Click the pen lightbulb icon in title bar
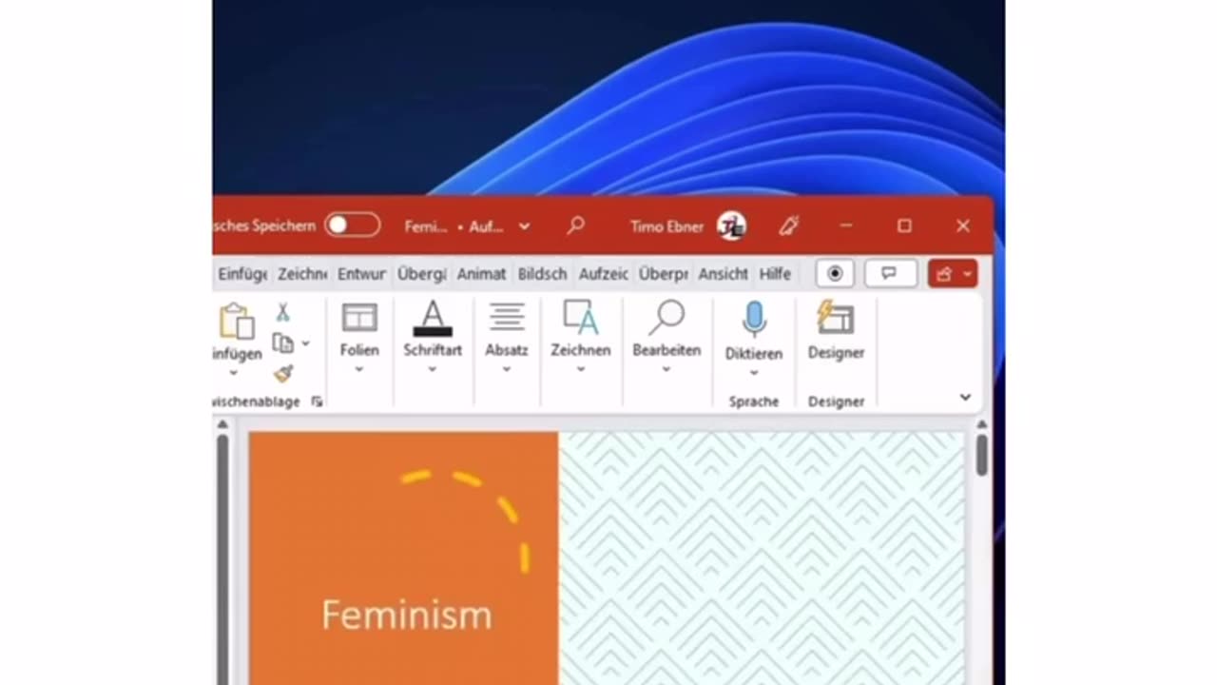The width and height of the screenshot is (1217, 685). [x=788, y=225]
